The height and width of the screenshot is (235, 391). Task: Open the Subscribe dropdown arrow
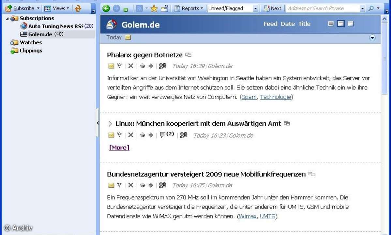pos(38,8)
